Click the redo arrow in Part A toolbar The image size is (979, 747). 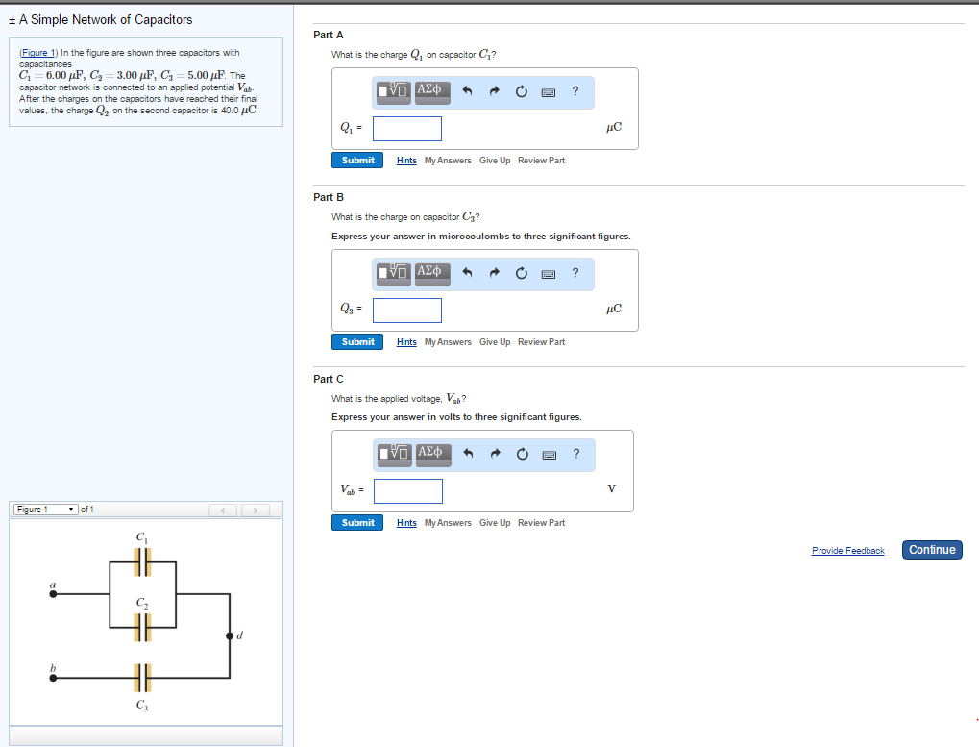coord(494,91)
